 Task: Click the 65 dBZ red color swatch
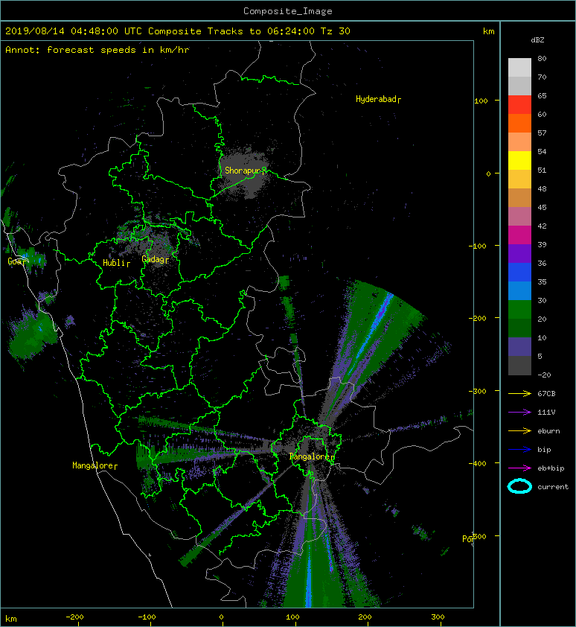coord(519,105)
